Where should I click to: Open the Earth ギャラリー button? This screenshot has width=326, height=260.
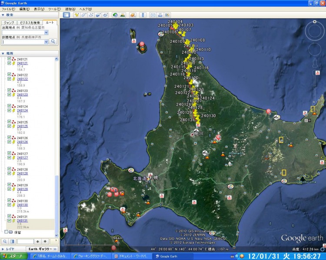42,249
